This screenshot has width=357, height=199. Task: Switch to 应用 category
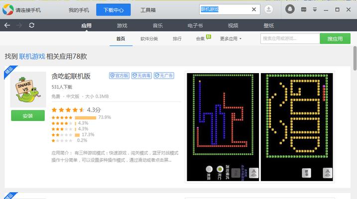click(86, 25)
